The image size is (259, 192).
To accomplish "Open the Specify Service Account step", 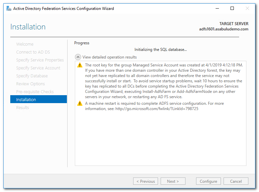I will [38, 68].
